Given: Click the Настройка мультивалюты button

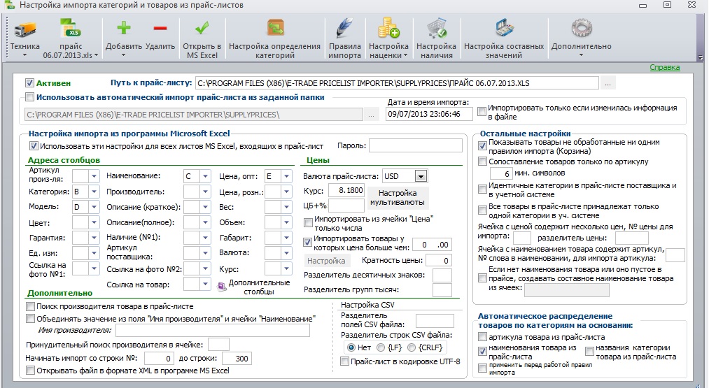Looking at the screenshot, I should coord(398,198).
